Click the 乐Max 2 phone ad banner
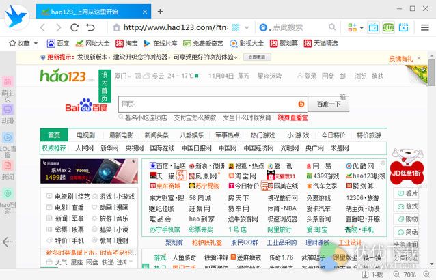Image resolution: width=436 pixels, height=280 pixels. pyautogui.click(x=89, y=171)
